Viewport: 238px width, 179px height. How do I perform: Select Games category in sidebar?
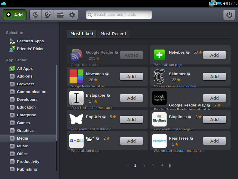(23, 123)
